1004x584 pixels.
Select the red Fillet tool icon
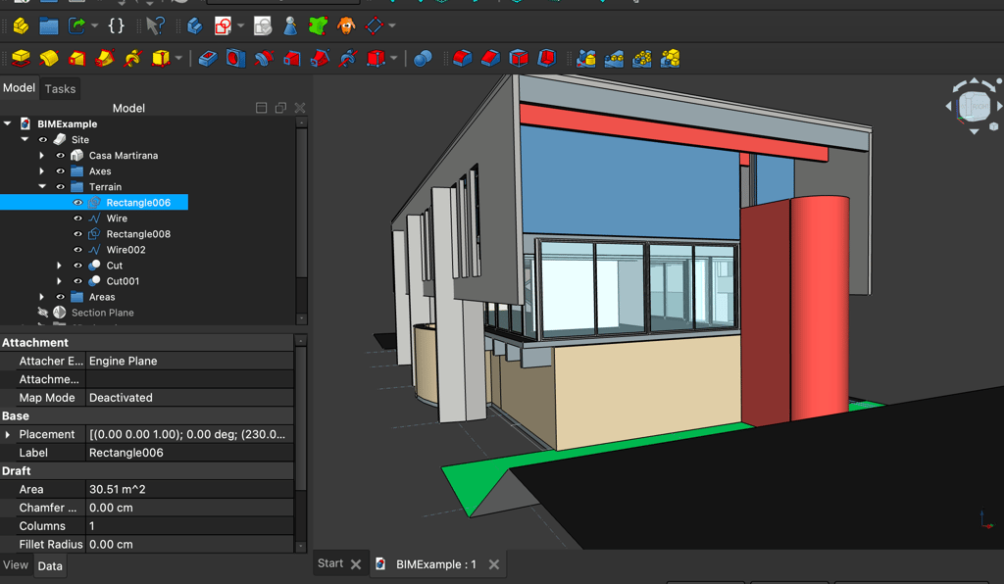click(462, 59)
